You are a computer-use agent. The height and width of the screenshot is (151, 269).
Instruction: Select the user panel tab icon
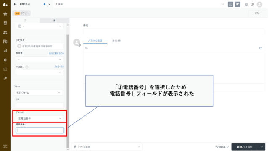pos(25,21)
